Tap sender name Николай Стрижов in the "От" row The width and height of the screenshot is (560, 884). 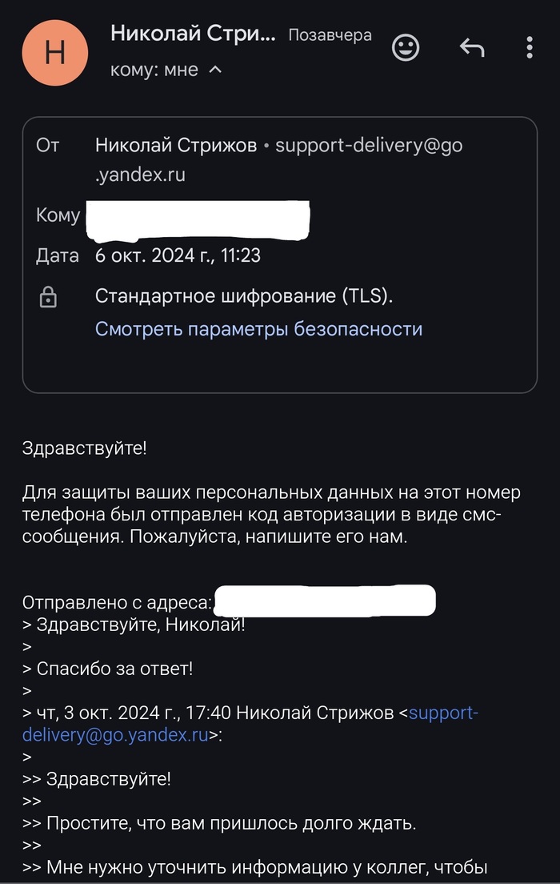click(x=176, y=146)
